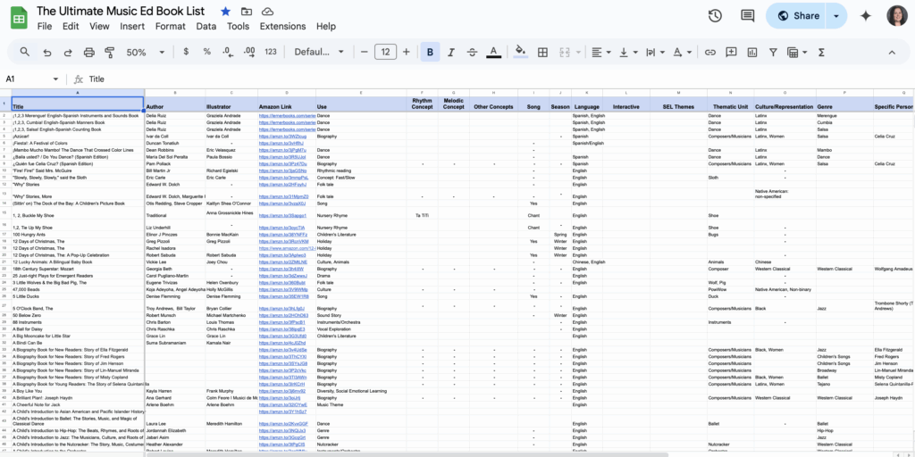Open the Data menu
This screenshot has height=457, width=915.
[206, 26]
